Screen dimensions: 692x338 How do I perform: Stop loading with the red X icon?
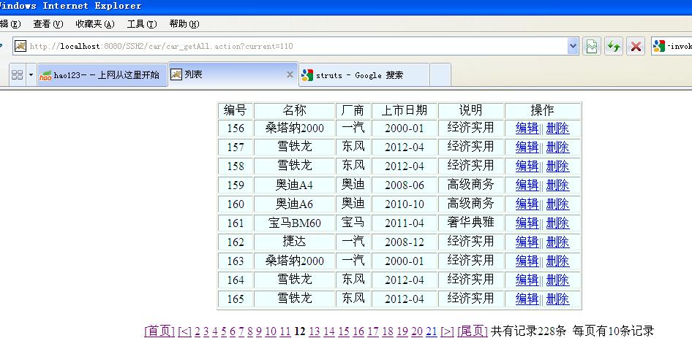[x=636, y=46]
